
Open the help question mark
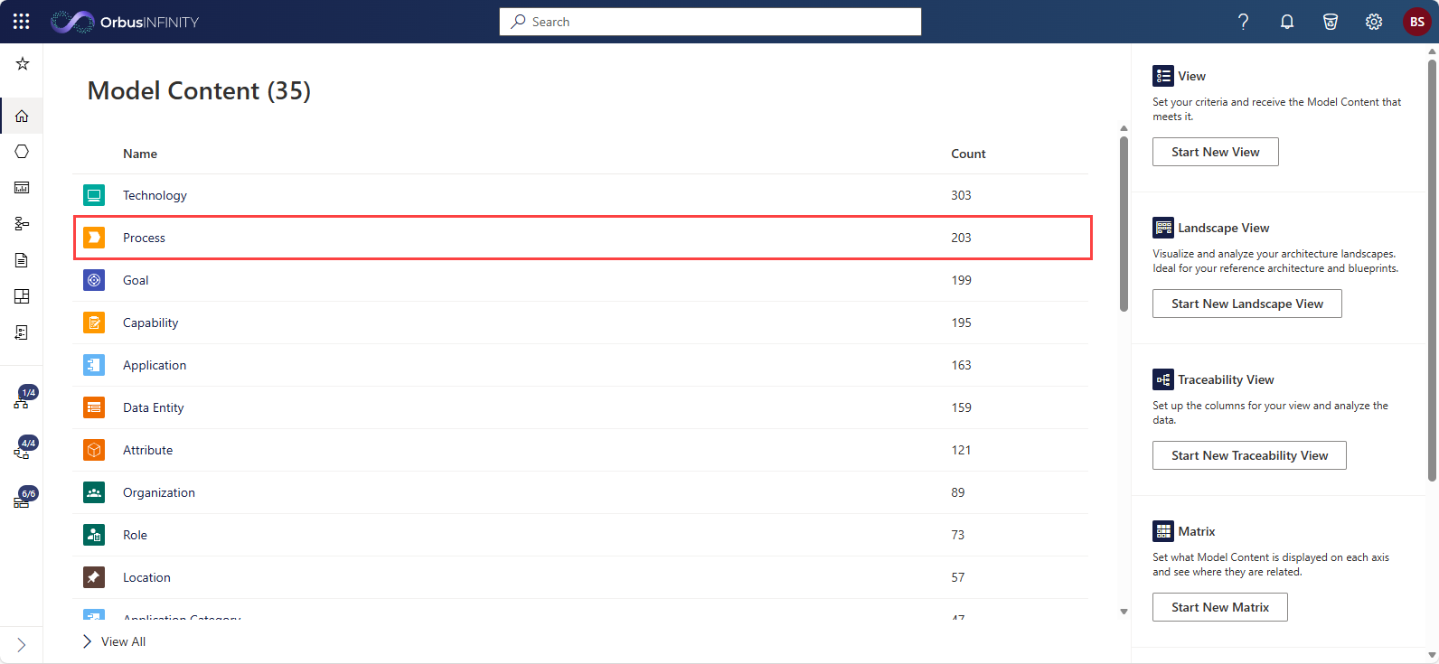coord(1244,22)
